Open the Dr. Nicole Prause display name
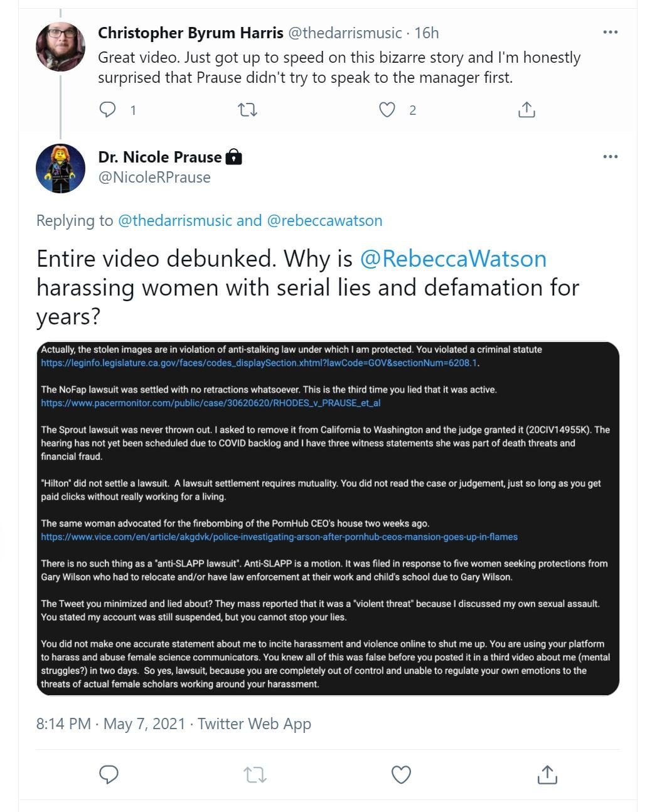This screenshot has width=657, height=812. pyautogui.click(x=160, y=157)
